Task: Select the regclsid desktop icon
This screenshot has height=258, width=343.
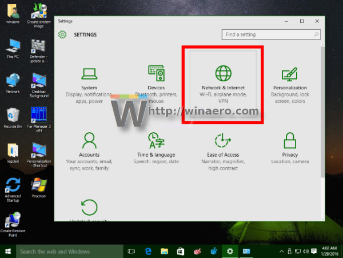Action: click(13, 153)
